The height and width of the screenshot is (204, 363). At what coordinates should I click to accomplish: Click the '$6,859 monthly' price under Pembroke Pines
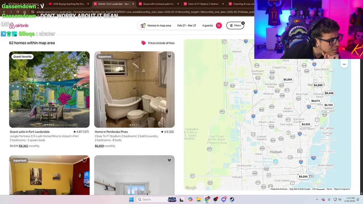point(105,146)
